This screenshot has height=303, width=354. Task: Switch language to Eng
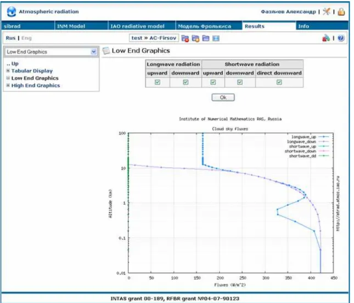coord(26,38)
